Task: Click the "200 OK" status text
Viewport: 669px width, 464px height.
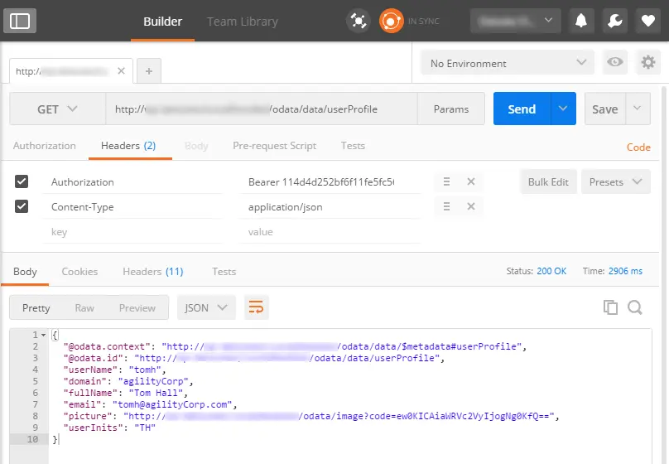Action: tap(551, 271)
